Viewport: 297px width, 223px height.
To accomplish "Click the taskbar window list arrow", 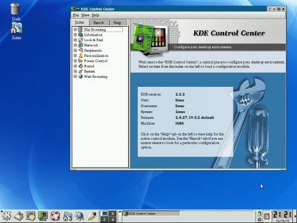I will pos(119,212).
